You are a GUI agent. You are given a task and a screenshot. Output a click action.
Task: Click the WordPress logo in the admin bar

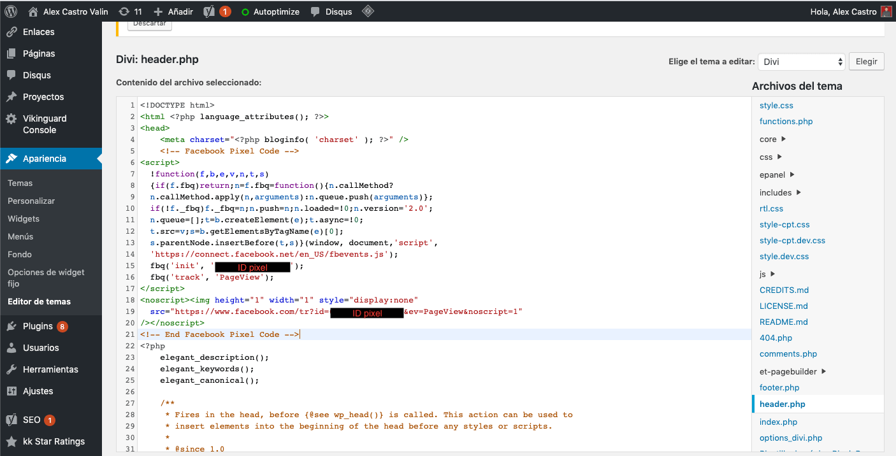tap(11, 11)
